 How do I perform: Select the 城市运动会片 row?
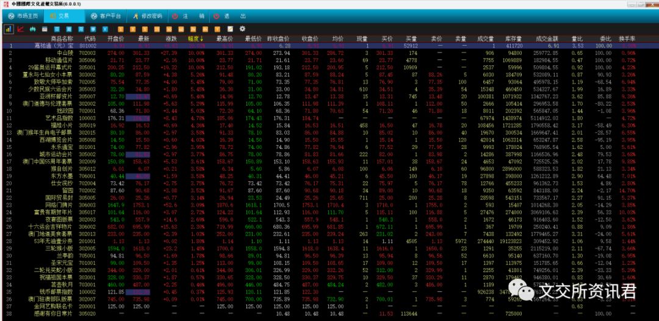pos(329,154)
